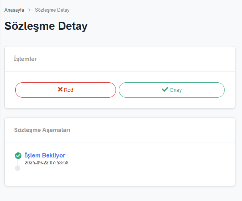
Task: Click blank area below the timeline in card
Action: [x=120, y=178]
